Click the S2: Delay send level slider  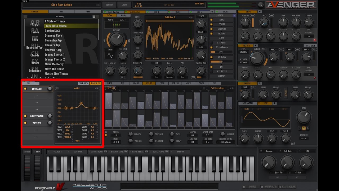[x=221, y=62]
